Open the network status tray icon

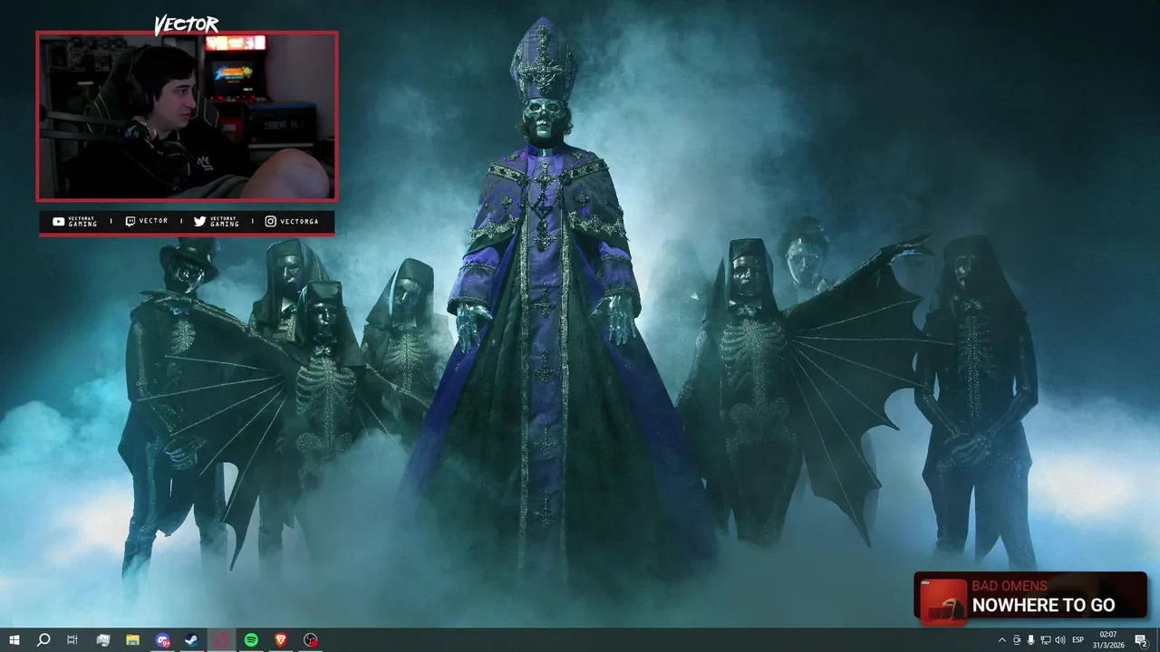coord(1046,640)
